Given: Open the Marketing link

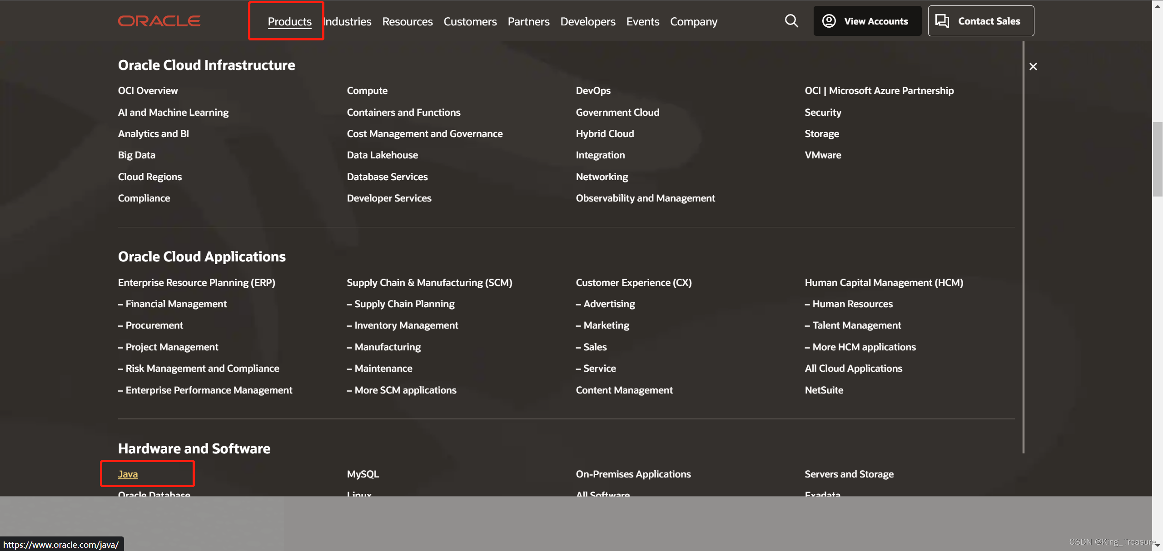Looking at the screenshot, I should [602, 325].
